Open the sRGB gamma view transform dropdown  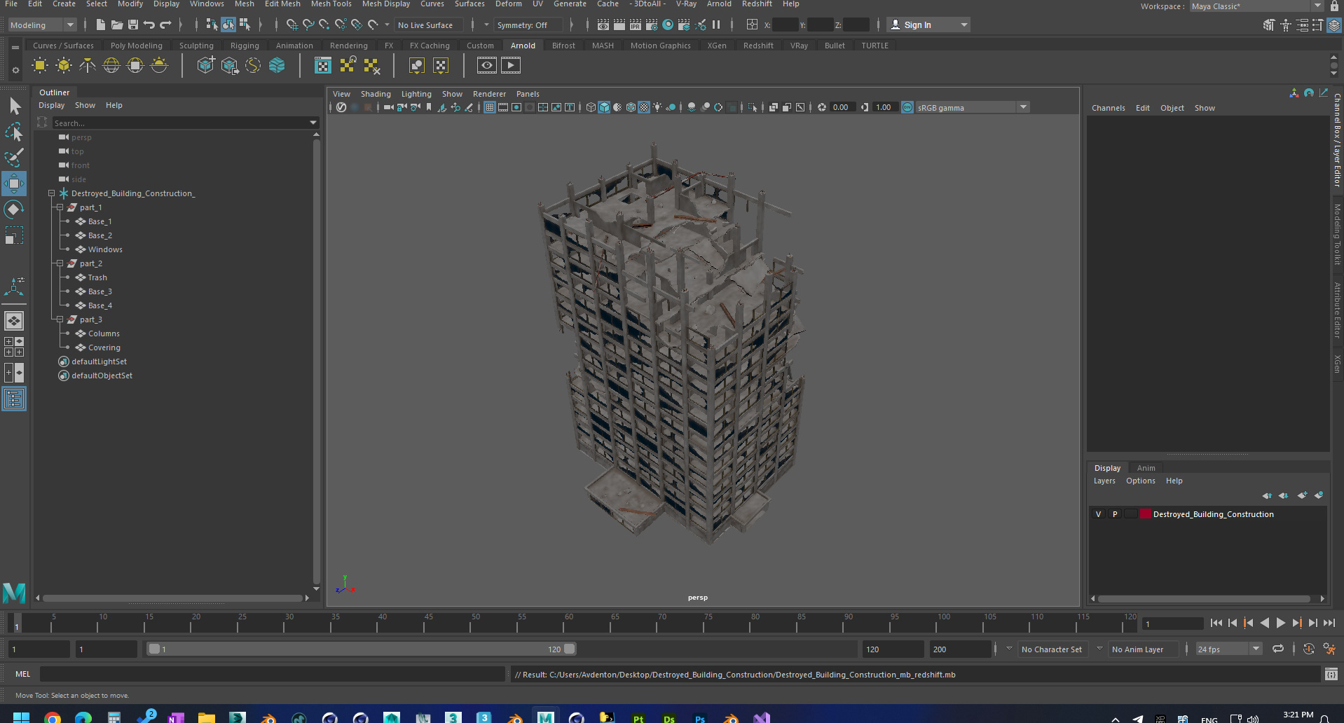click(972, 108)
